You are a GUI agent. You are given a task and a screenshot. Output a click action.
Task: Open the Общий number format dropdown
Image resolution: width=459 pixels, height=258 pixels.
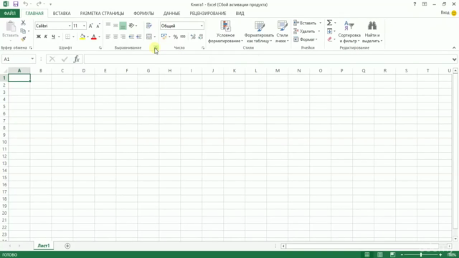[202, 26]
